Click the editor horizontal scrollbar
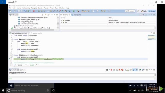 tap(80, 67)
